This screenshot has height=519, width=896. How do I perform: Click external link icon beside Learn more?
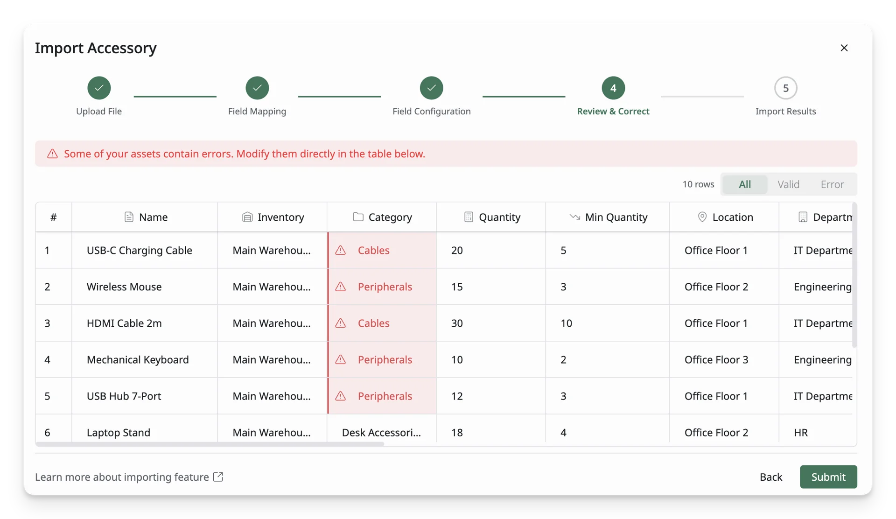218,477
